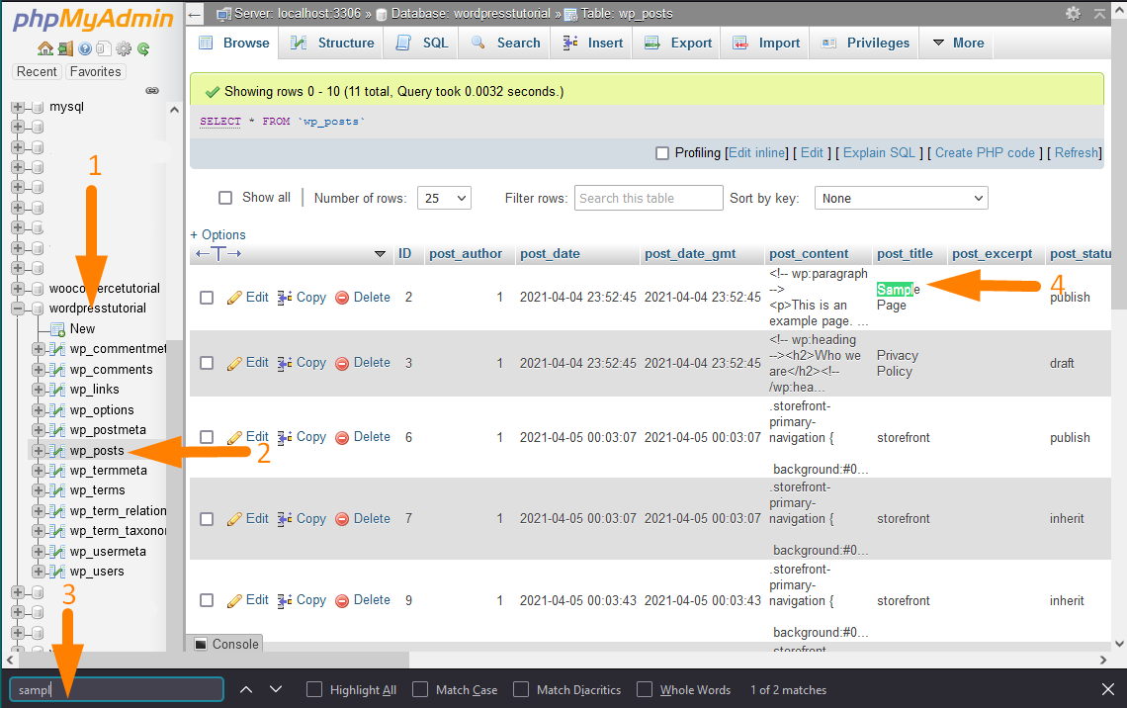Open Sort by key dropdown

tap(901, 198)
